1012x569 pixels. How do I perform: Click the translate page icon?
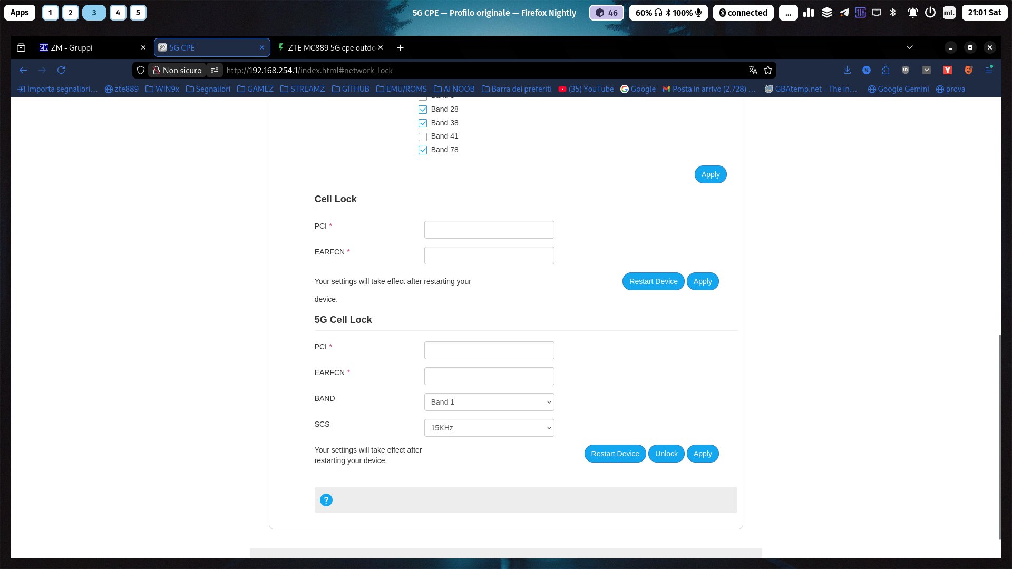(x=753, y=70)
